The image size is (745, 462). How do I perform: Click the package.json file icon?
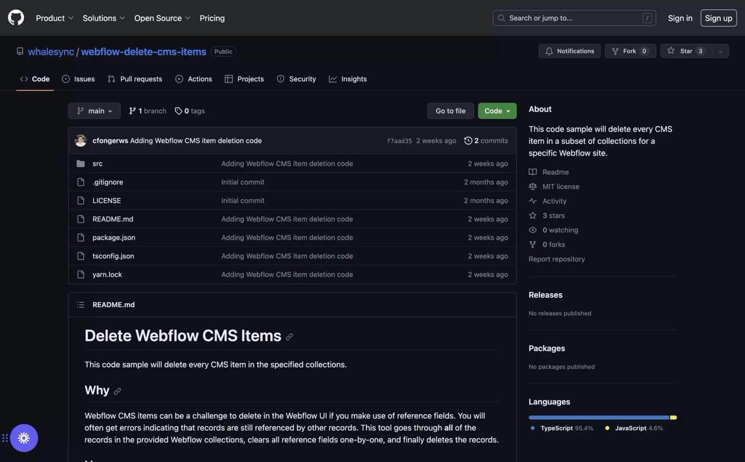[81, 238]
